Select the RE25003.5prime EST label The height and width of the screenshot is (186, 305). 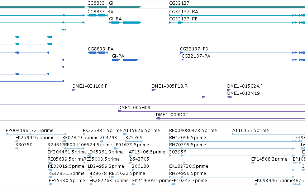click(x=101, y=160)
